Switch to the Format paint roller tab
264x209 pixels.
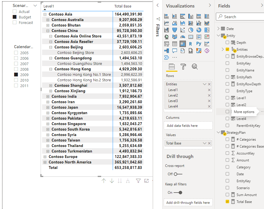coord(183,67)
